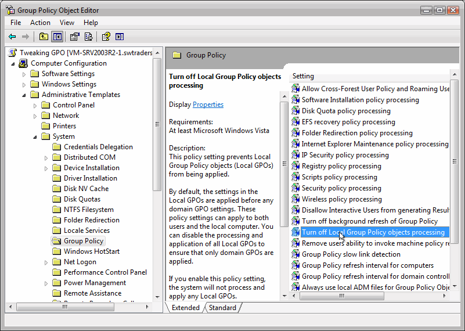
Task: Open the Properties link in description
Action: [x=208, y=105]
